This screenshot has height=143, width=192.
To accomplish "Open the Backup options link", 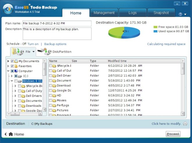I will 55,44.
